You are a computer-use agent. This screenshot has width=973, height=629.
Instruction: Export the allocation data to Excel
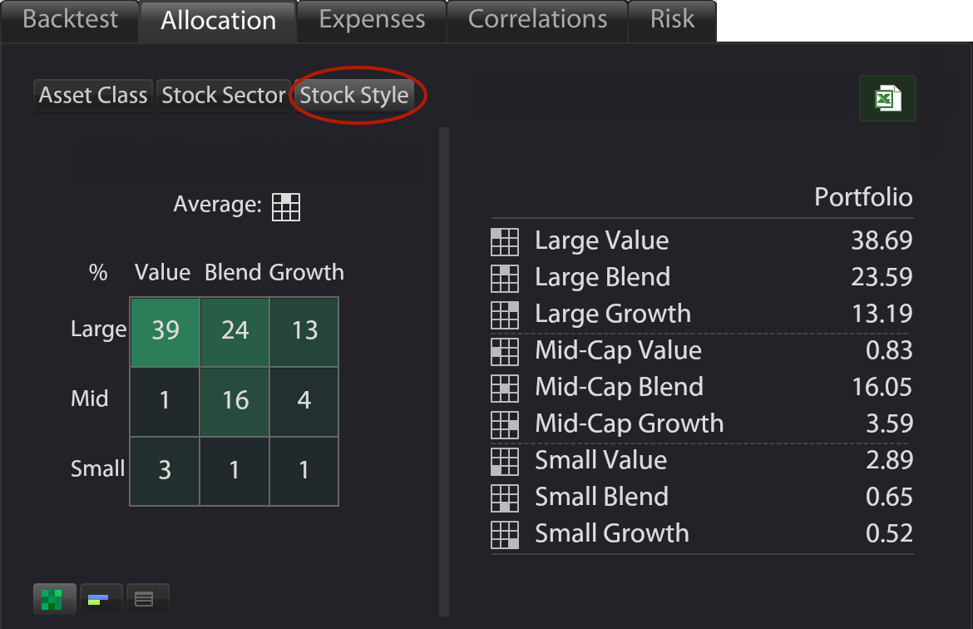(887, 97)
